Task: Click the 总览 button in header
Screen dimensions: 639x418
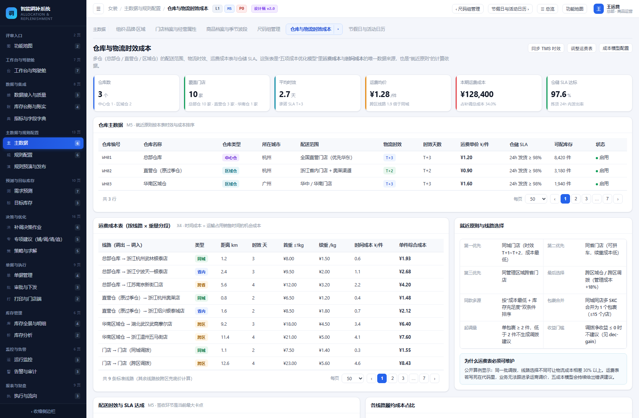Action: pyautogui.click(x=548, y=9)
